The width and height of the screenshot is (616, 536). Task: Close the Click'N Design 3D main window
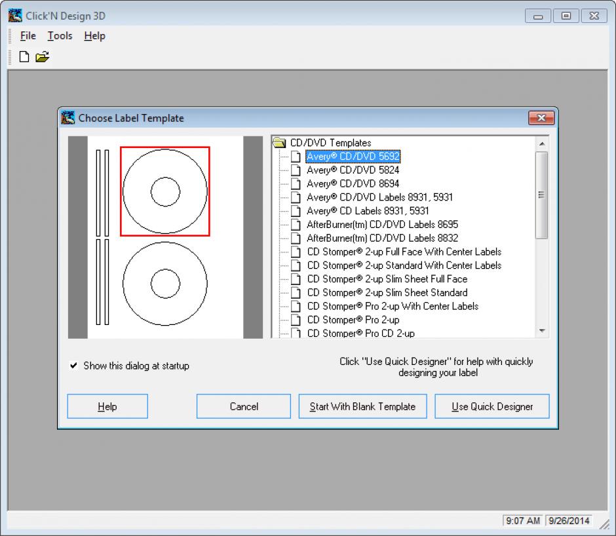(594, 16)
